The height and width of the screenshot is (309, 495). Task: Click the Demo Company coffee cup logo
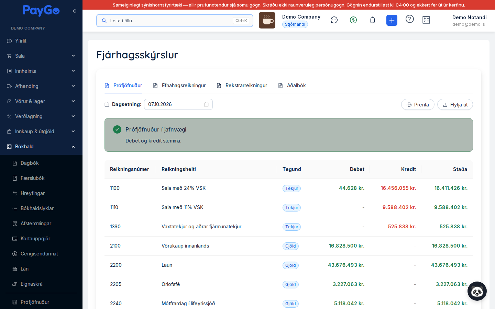click(x=267, y=20)
